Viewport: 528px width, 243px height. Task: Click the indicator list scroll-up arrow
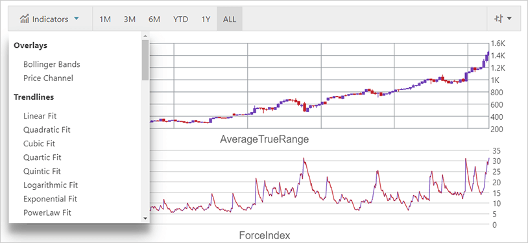pyautogui.click(x=145, y=36)
